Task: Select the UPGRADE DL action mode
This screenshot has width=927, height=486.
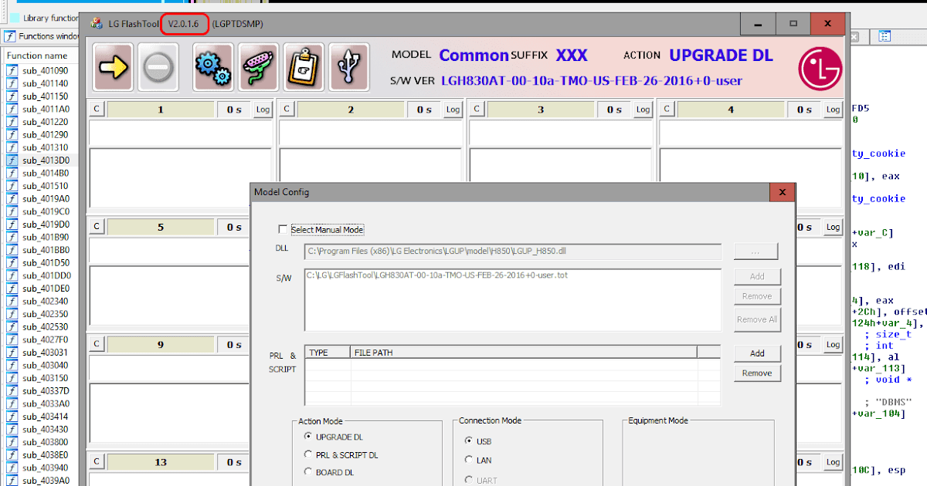Action: point(309,437)
